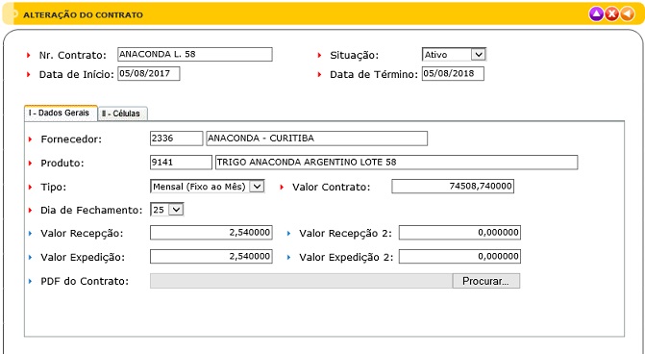Click the orange back arrow icon
Viewport: 645px width, 354px height.
pyautogui.click(x=628, y=14)
